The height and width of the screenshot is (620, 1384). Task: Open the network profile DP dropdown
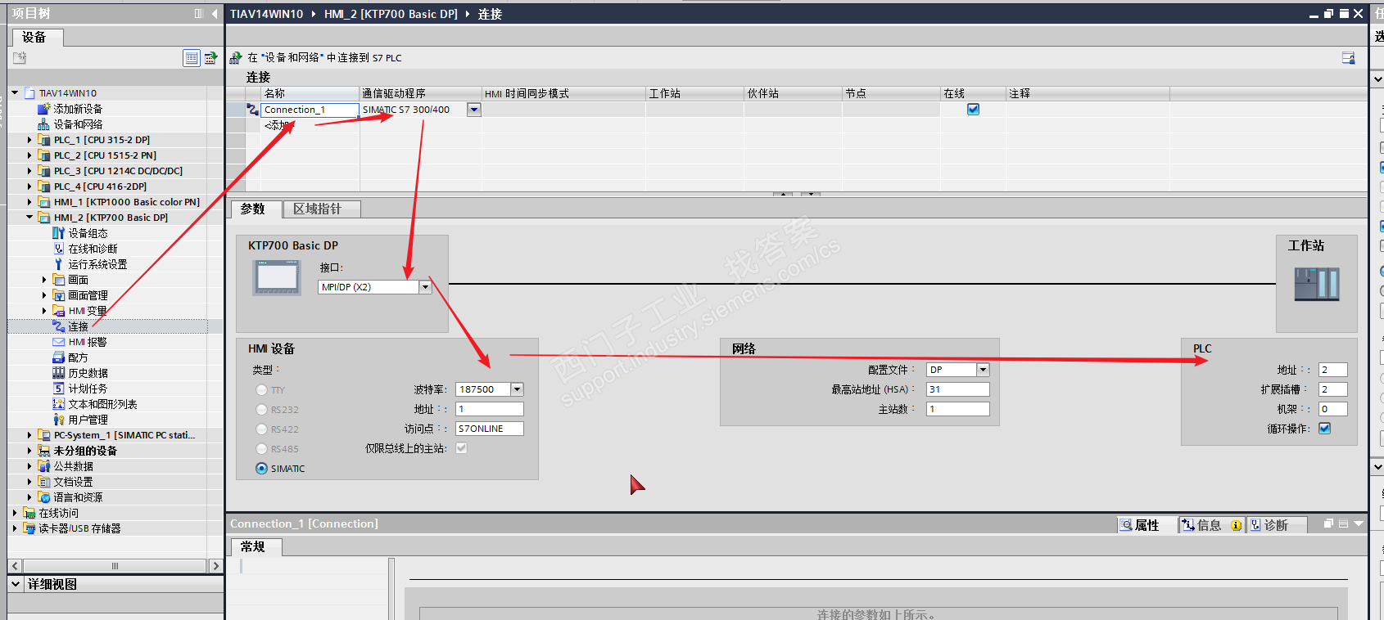(984, 370)
